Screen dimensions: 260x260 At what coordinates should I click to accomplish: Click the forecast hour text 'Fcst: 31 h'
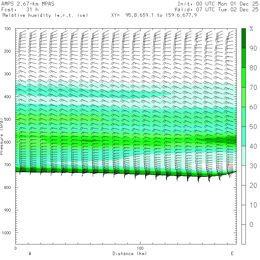pos(20,10)
